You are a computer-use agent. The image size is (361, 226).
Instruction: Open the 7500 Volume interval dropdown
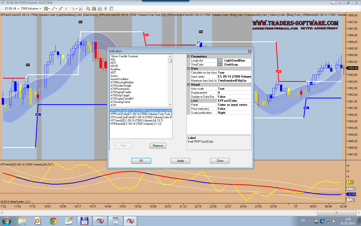31,9
